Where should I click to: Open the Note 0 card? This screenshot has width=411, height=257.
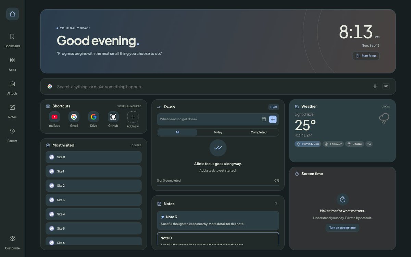[218, 239]
